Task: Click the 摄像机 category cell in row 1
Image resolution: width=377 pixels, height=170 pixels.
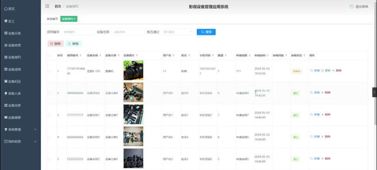Action: [109, 71]
